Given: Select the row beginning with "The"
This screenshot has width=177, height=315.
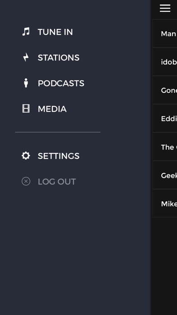Looking at the screenshot, I should pyautogui.click(x=165, y=147).
